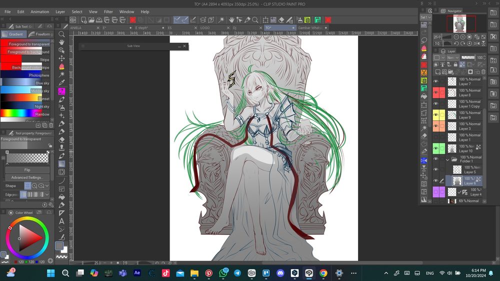Image resolution: width=500 pixels, height=281 pixels.
Task: Toggle visibility of Layer 10
Action: pyautogui.click(x=435, y=148)
